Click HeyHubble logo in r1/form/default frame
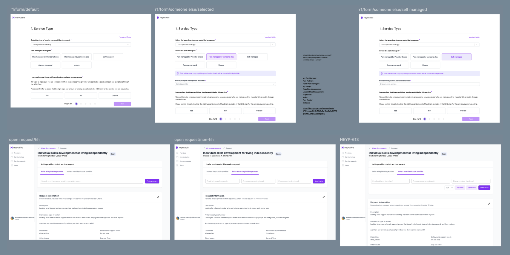The width and height of the screenshot is (510, 255). [19, 18]
